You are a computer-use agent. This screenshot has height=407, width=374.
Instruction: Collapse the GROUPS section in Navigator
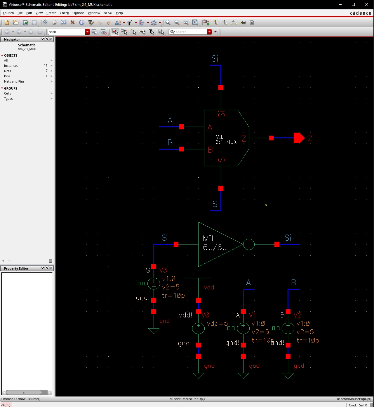pyautogui.click(x=2, y=88)
